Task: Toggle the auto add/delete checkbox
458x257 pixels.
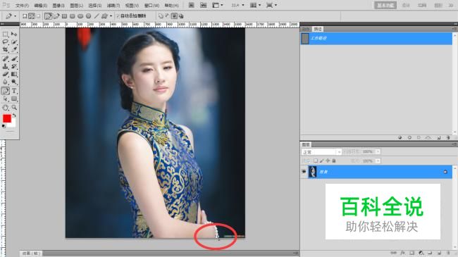Action: (x=118, y=16)
